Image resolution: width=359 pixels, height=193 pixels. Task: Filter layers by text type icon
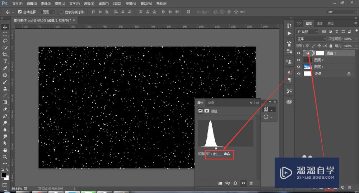337,32
